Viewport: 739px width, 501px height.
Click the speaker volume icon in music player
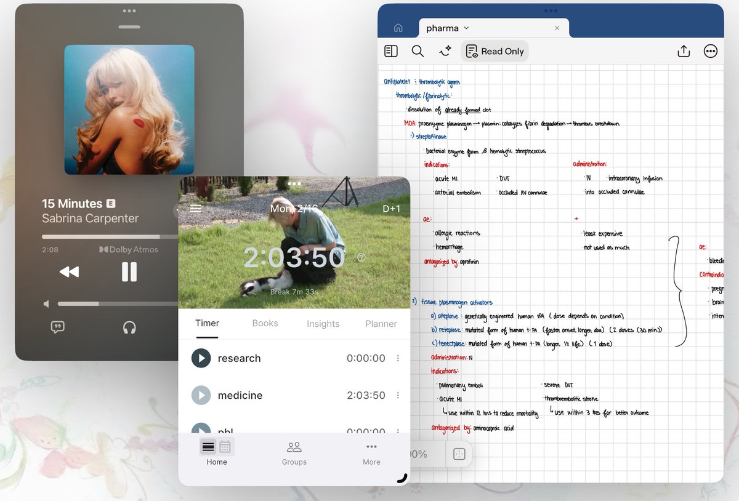(46, 304)
